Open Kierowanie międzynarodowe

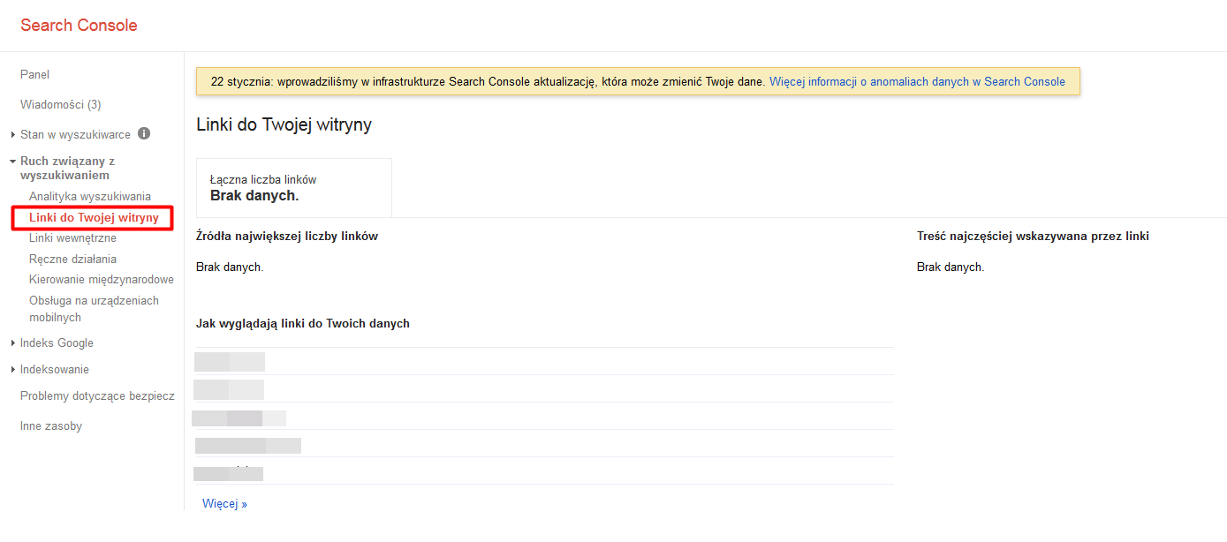tap(102, 279)
